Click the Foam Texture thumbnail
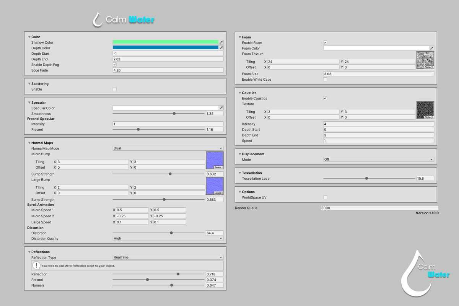The image size is (459, 306). (425, 60)
